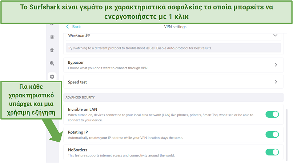Viewport: 293px width, 163px height.
Task: Open the Bypasser settings
Action: [x=173, y=65]
